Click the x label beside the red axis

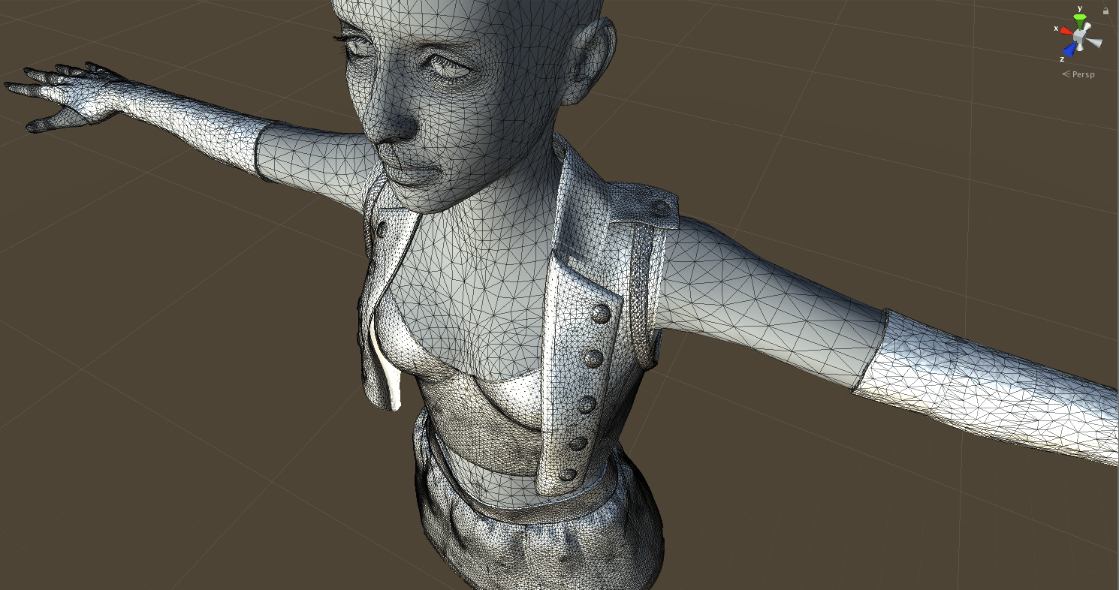(1056, 28)
